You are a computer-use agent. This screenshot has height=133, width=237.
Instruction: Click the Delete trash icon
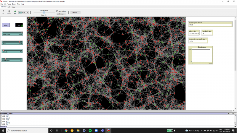tap(9, 12)
